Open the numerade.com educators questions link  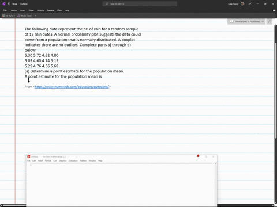72,87
